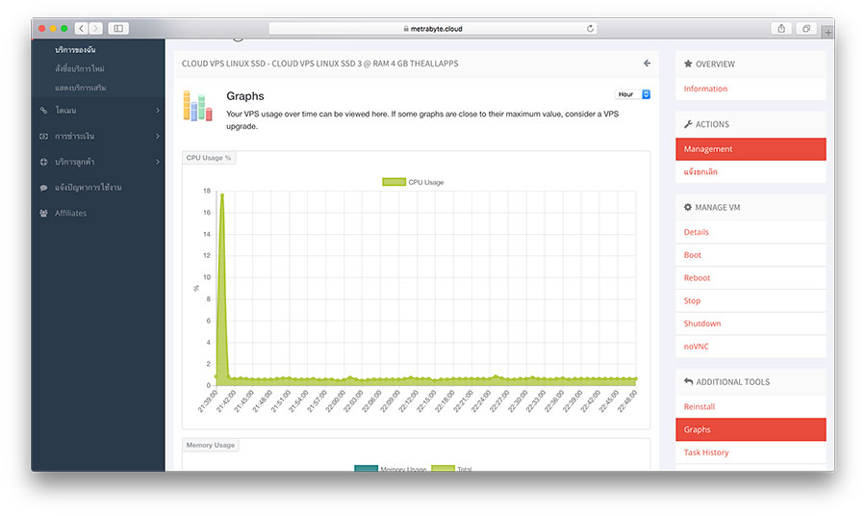Open Task History in Additional Tools

pyautogui.click(x=706, y=452)
